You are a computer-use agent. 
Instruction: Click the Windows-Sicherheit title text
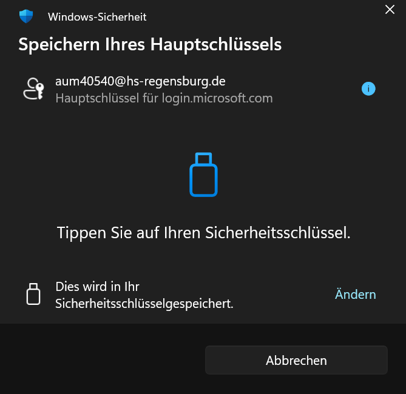click(97, 17)
